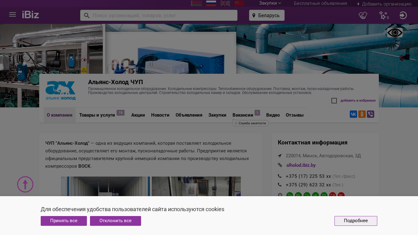Expand the Закупки dropdown in top bar
418x235 pixels.
click(270, 3)
